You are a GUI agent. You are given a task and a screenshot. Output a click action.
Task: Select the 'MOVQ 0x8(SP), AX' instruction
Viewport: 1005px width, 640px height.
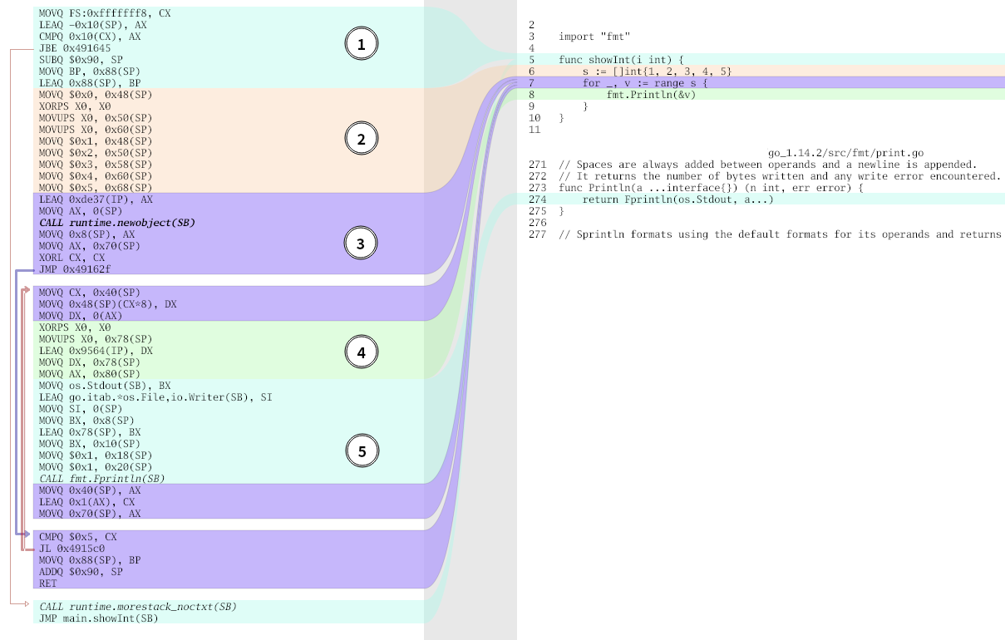coord(88,234)
